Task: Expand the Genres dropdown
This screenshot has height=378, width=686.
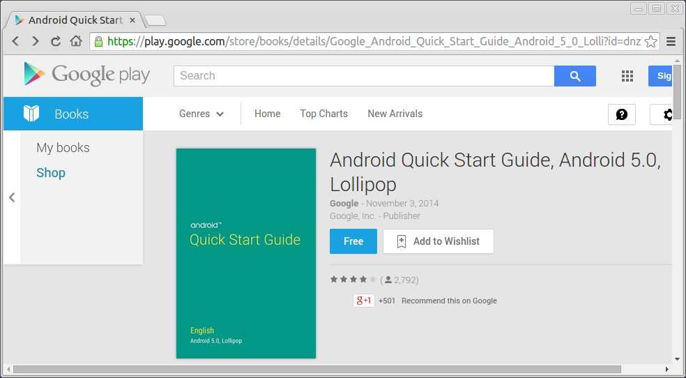Action: 201,114
